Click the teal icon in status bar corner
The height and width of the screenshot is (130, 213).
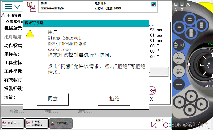(154, 4)
